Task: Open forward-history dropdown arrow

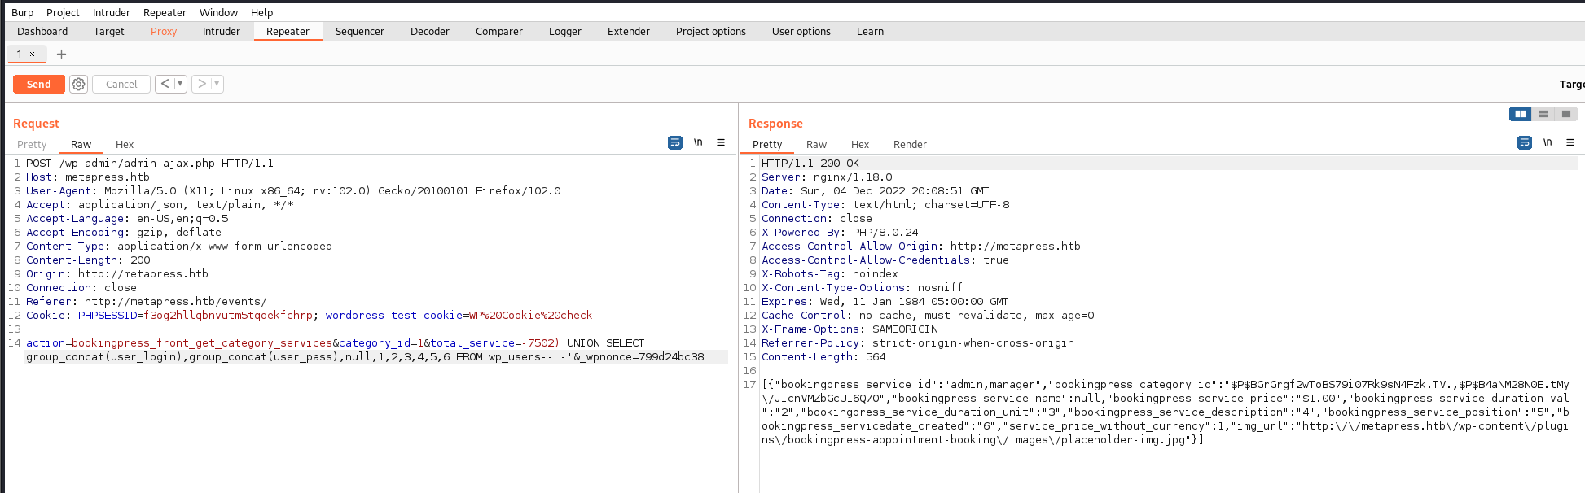Action: coord(217,84)
